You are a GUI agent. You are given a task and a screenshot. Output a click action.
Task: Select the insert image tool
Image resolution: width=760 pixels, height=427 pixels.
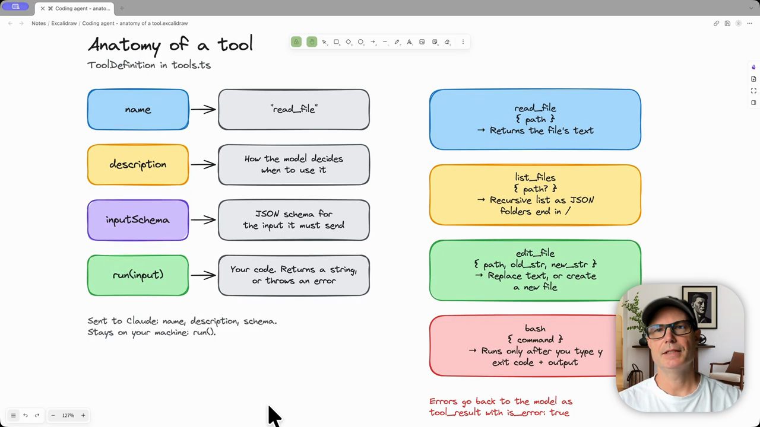422,42
